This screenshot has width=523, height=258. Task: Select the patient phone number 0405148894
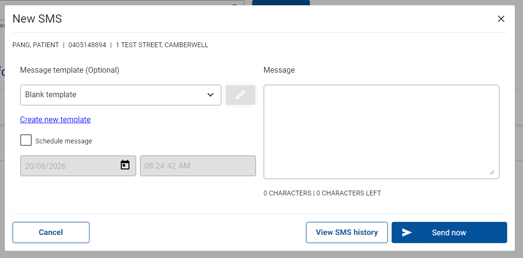[88, 45]
